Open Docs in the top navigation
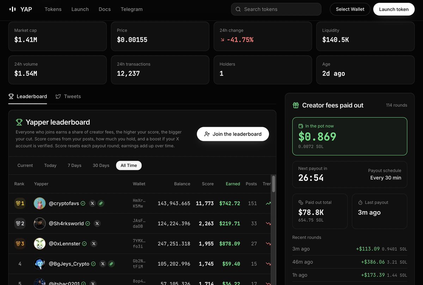 click(105, 9)
